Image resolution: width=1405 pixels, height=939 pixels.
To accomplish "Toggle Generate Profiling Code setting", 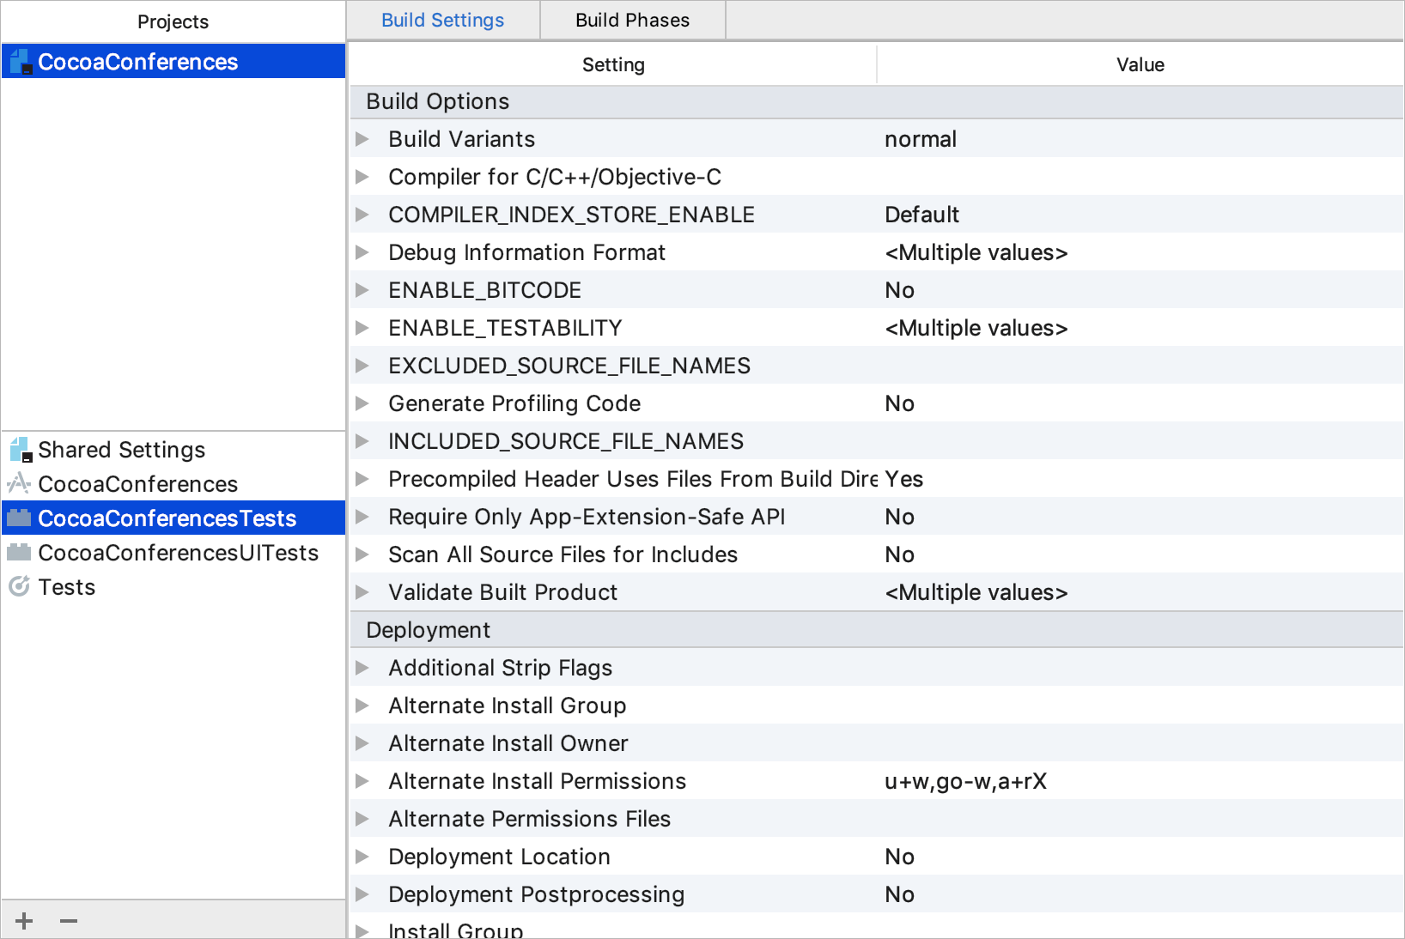I will (x=899, y=403).
